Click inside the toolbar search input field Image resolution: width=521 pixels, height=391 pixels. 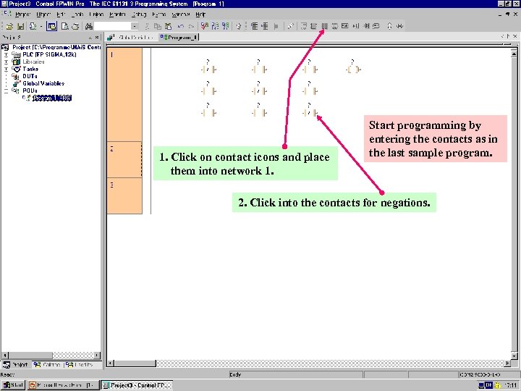point(113,26)
